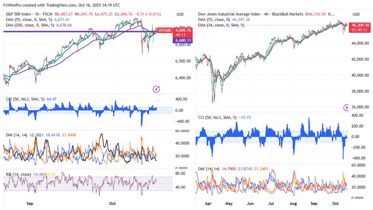Click the FxWirePro created with TradingView.com header
Viewport: 373px width, 210px height.
(x=62, y=5)
